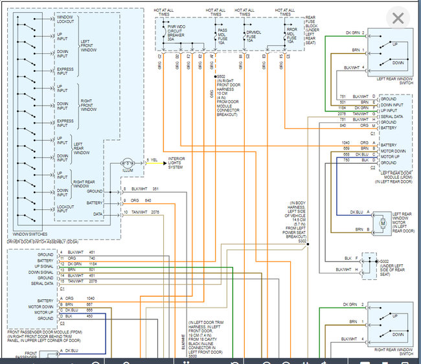This screenshot has width=421, height=364.
Task: Click the '9 ORG 640' wire label
Action: pyautogui.click(x=137, y=201)
